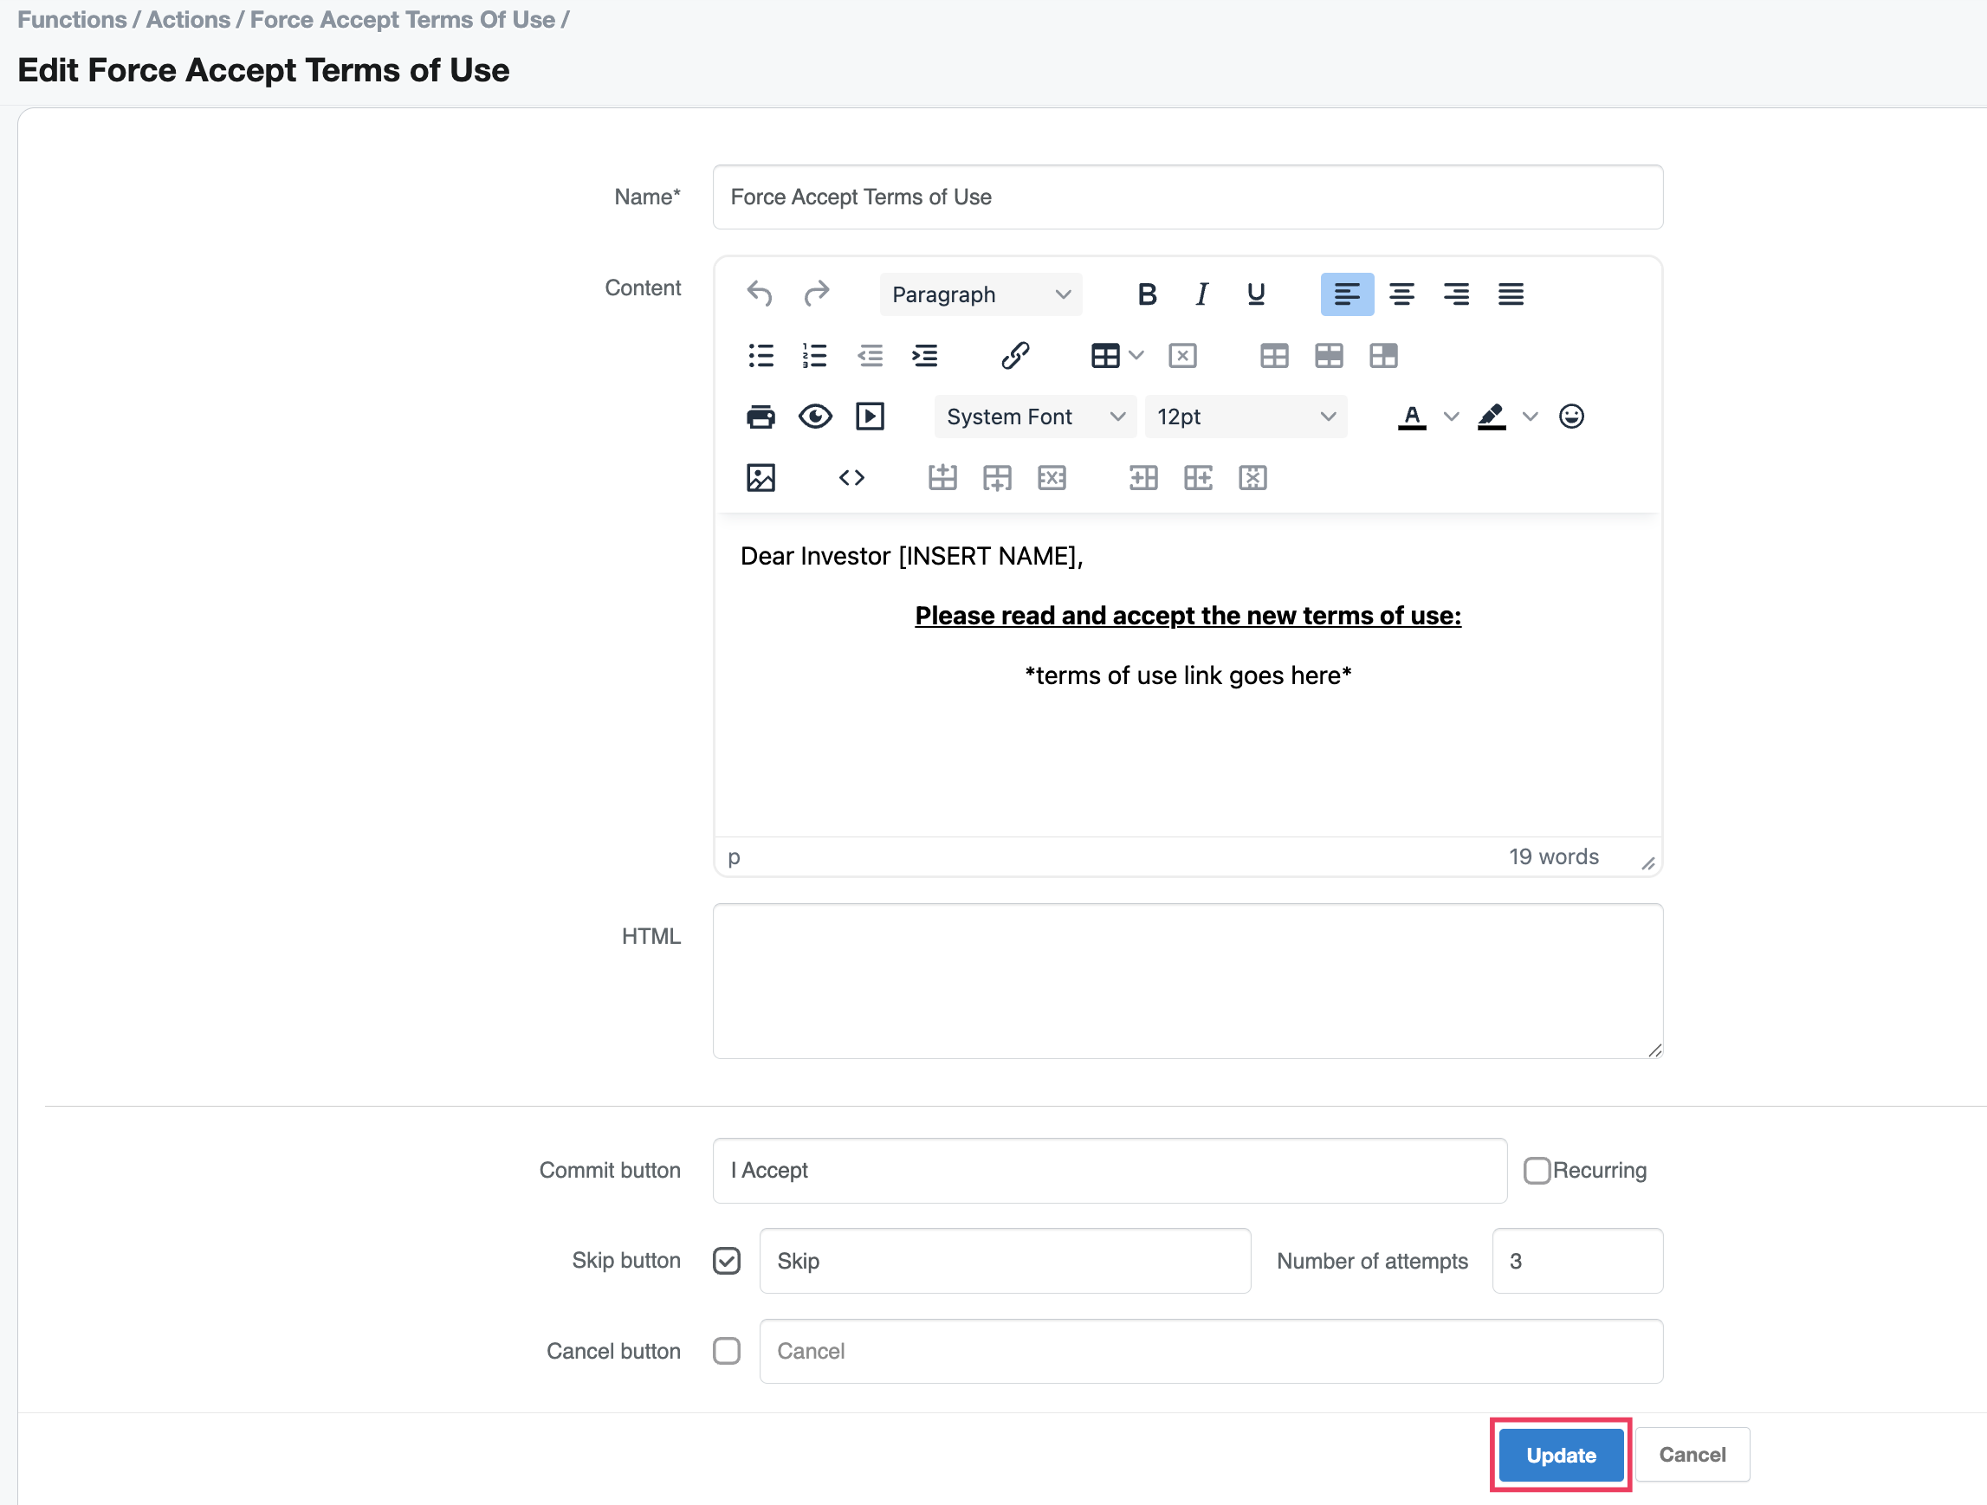Viewport: 1987px width, 1505px height.
Task: Click the numbered list icon
Action: (815, 356)
